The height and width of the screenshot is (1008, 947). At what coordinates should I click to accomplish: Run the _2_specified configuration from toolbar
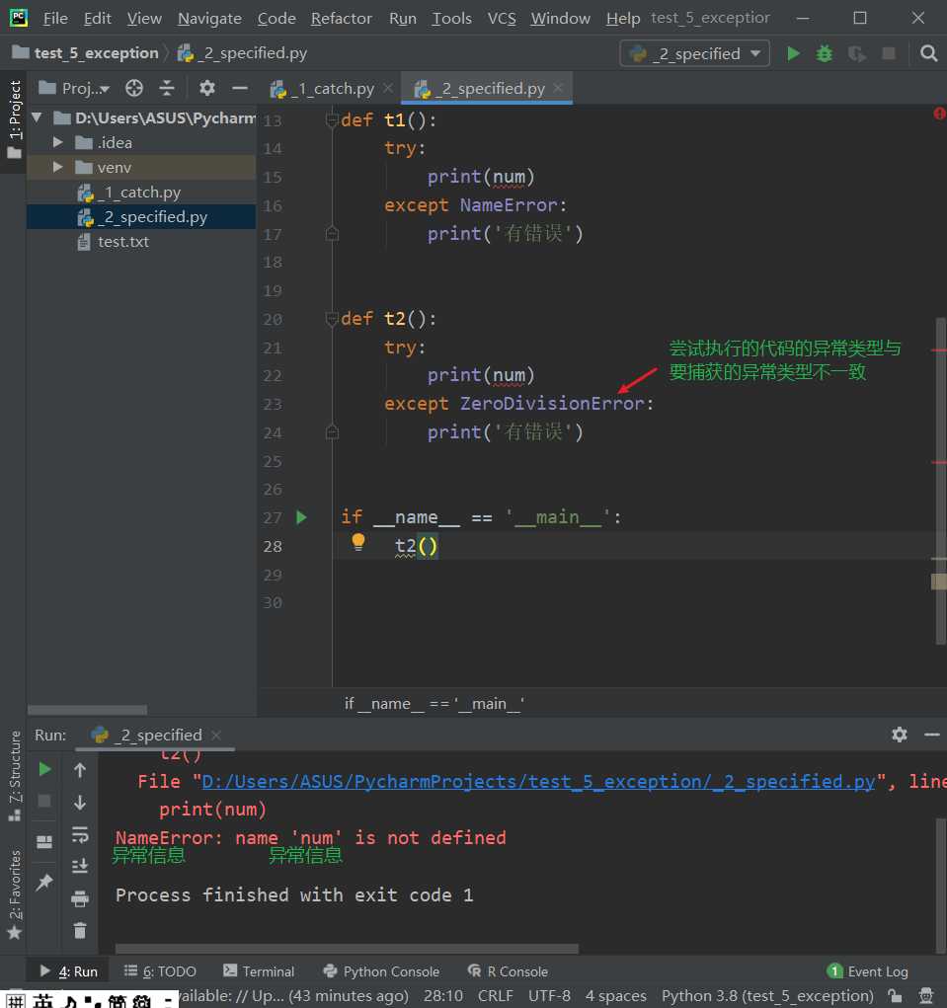click(x=793, y=53)
